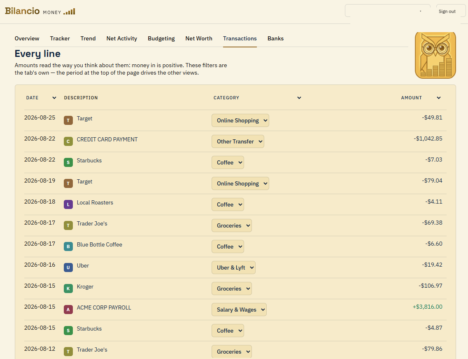The width and height of the screenshot is (468, 359).
Task: Click the DESCRIPTION column header
Action: point(81,98)
